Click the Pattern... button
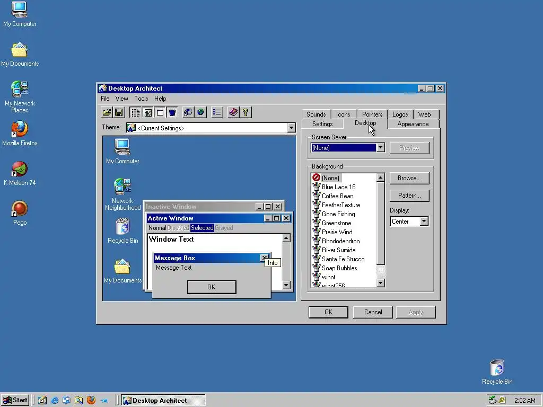The height and width of the screenshot is (407, 543). [x=409, y=196]
